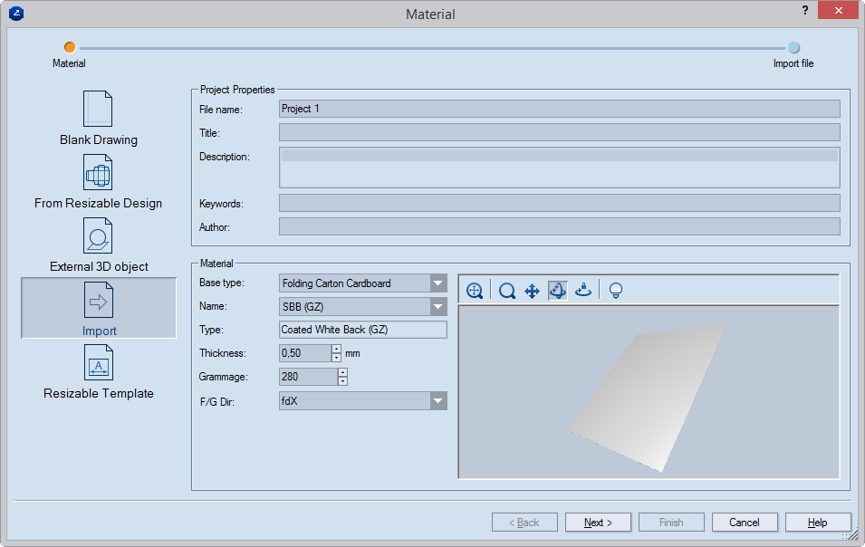The image size is (865, 547).
Task: Click into the Title input field
Action: tap(559, 133)
